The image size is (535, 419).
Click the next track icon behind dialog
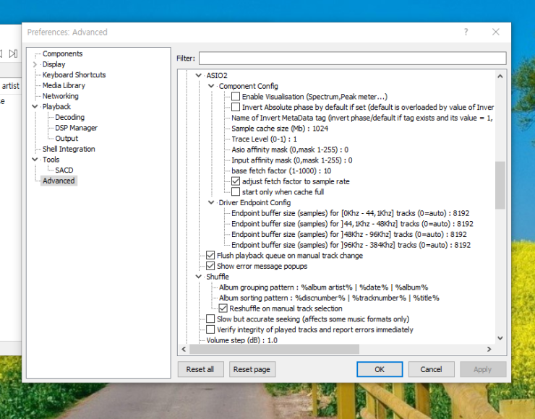[x=13, y=53]
